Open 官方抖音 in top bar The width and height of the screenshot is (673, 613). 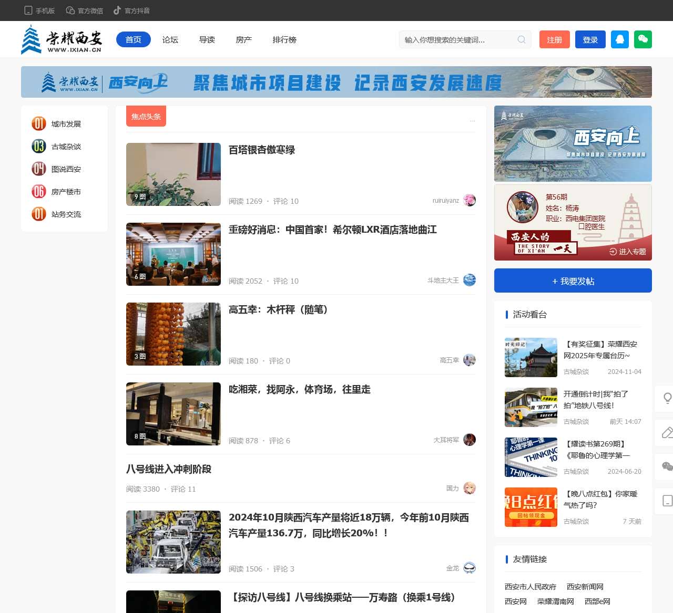click(x=131, y=11)
